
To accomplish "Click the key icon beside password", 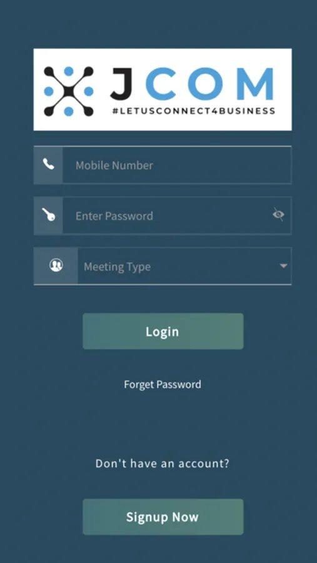I will coord(49,215).
